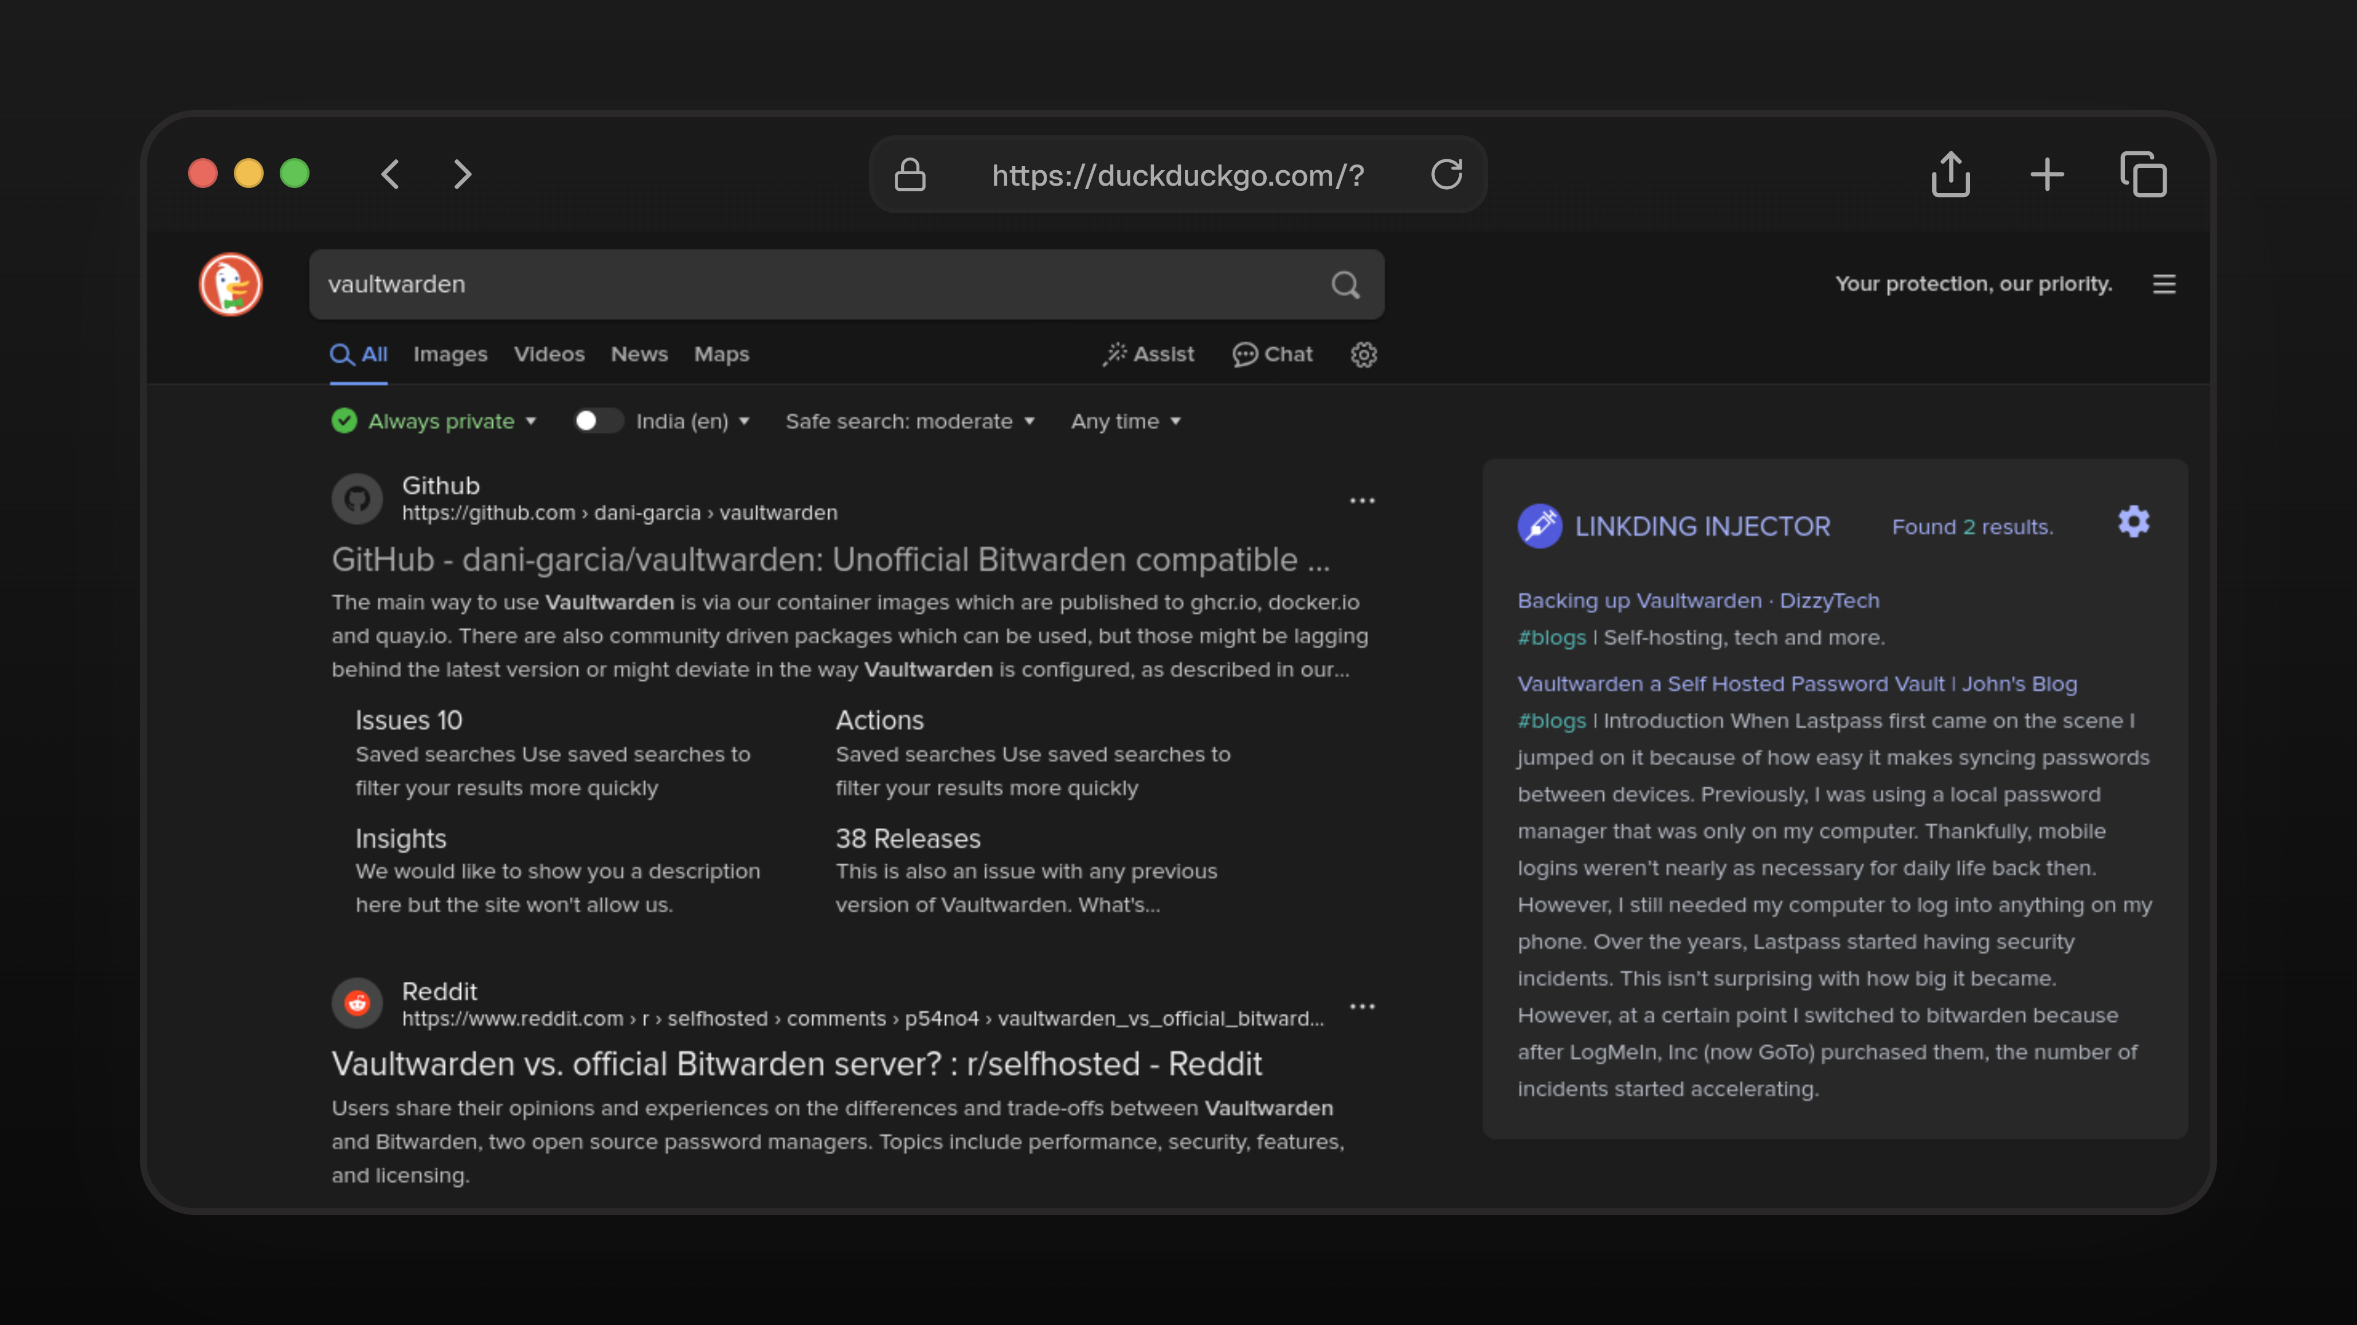Click the search magnifier icon
2357x1325 pixels.
pyautogui.click(x=1344, y=285)
